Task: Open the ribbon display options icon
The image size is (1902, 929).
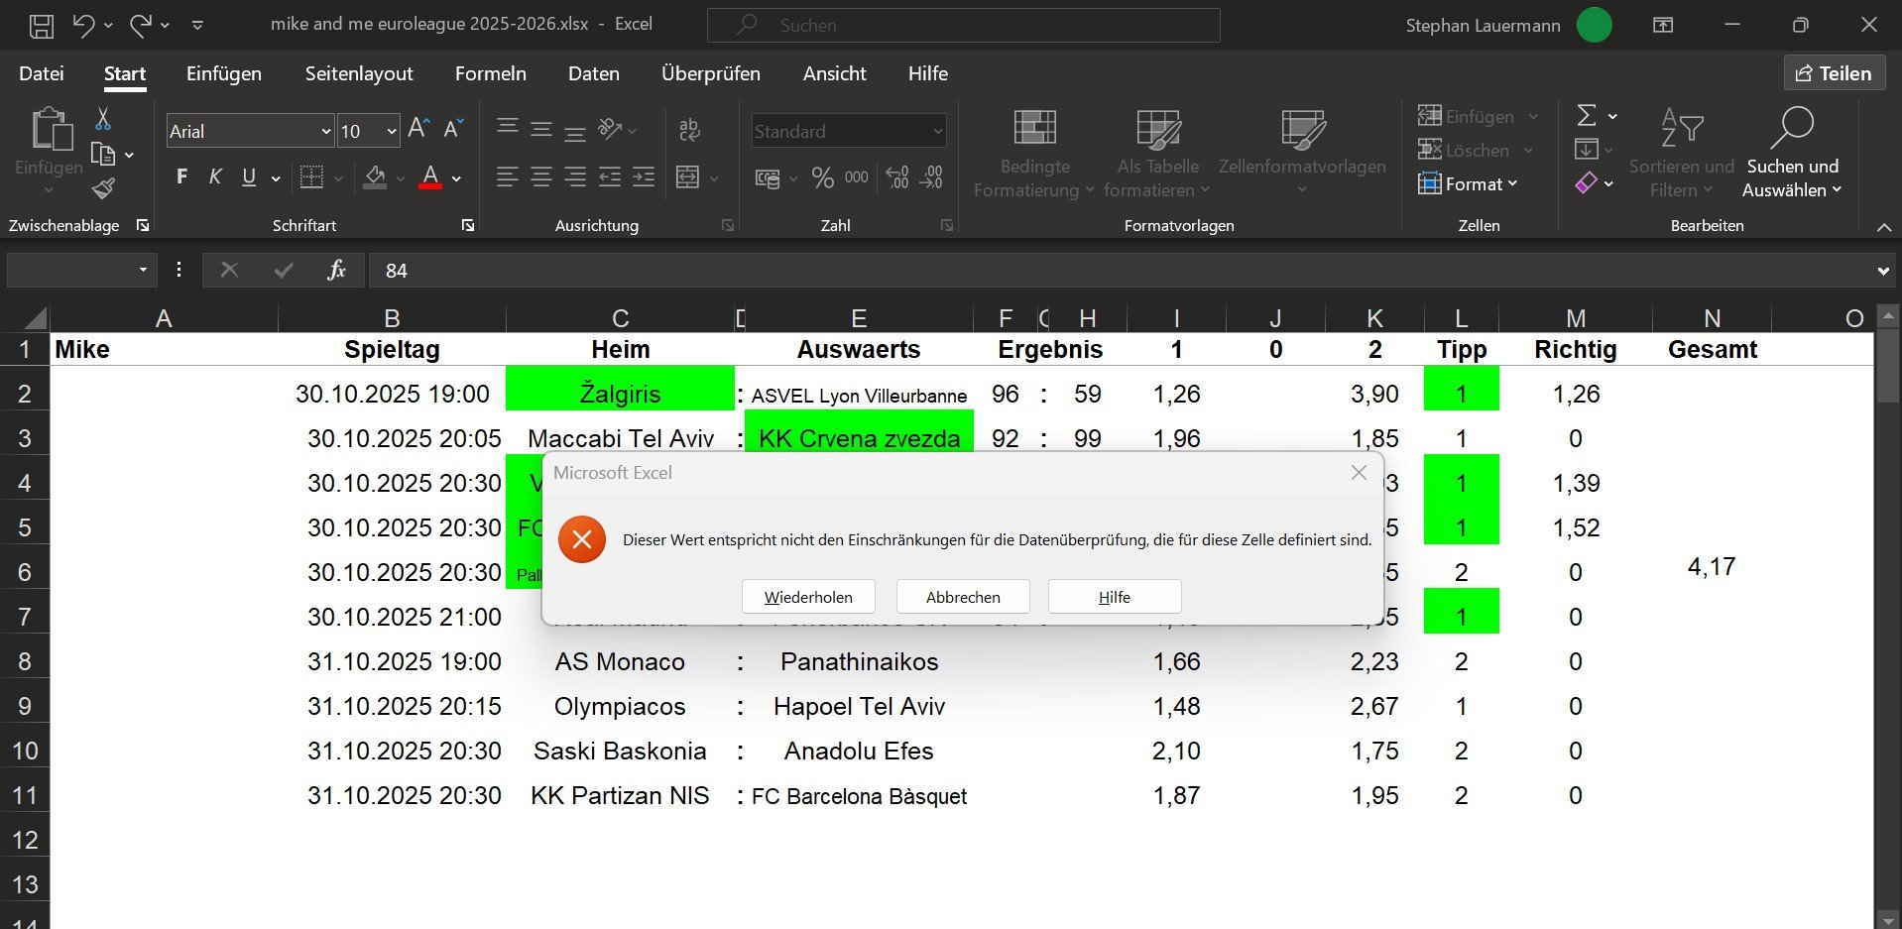Action: coord(1663,26)
